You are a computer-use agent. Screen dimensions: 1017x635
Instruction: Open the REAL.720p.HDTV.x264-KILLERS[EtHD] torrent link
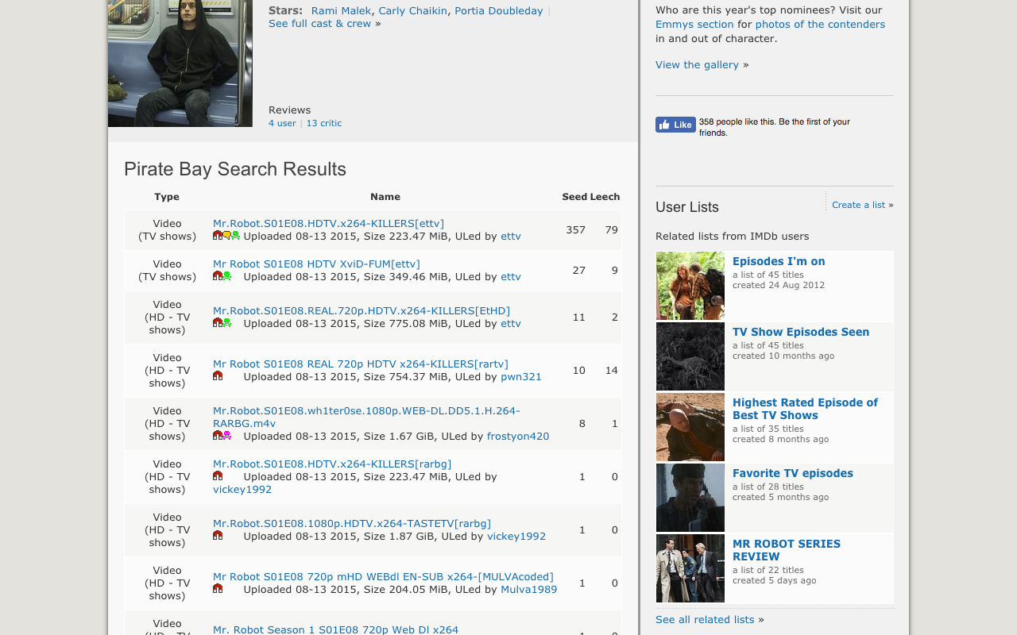coord(362,310)
